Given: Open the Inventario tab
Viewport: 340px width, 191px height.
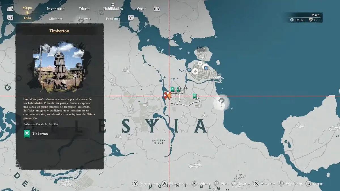Looking at the screenshot, I should (56, 9).
